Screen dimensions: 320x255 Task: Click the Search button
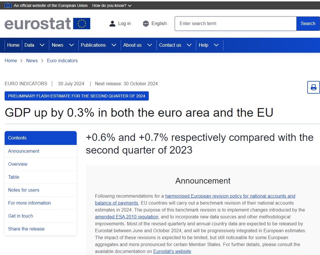click(x=308, y=24)
